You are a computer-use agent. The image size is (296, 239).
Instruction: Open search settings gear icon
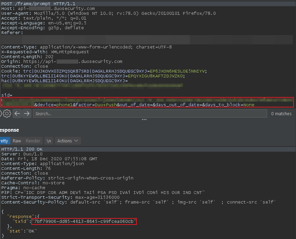[7, 113]
